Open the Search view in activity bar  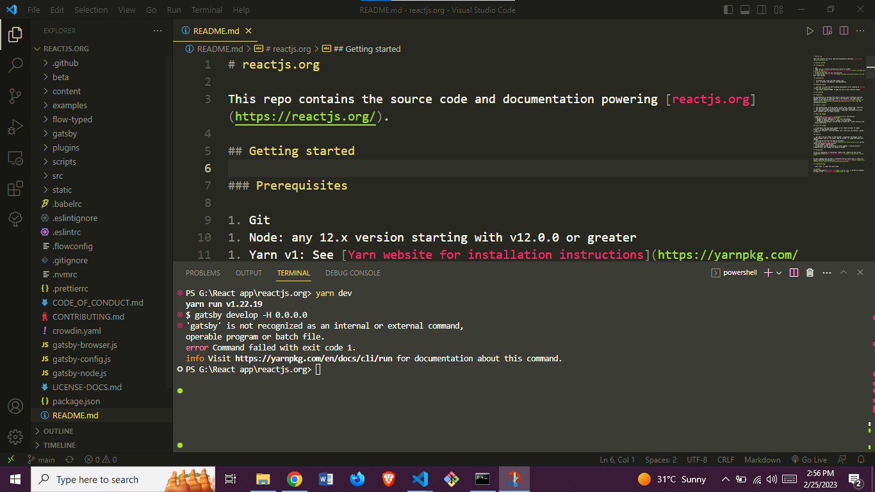click(x=15, y=65)
